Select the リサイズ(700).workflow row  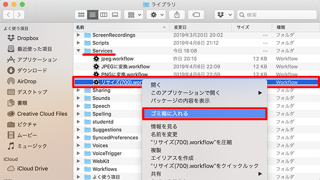click(x=197, y=82)
